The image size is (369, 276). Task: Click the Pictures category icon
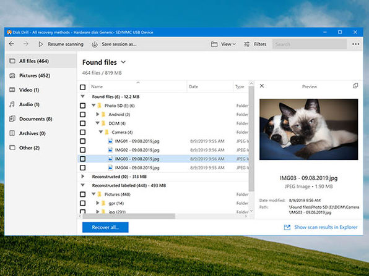[x=12, y=75]
